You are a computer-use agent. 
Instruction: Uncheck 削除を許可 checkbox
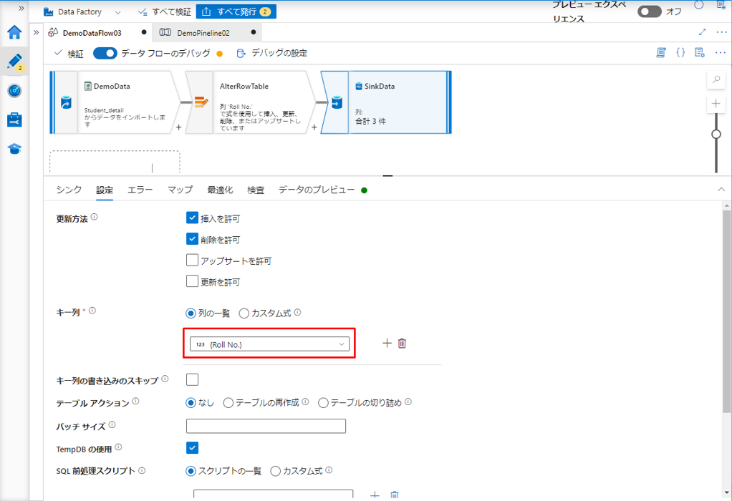(x=193, y=239)
